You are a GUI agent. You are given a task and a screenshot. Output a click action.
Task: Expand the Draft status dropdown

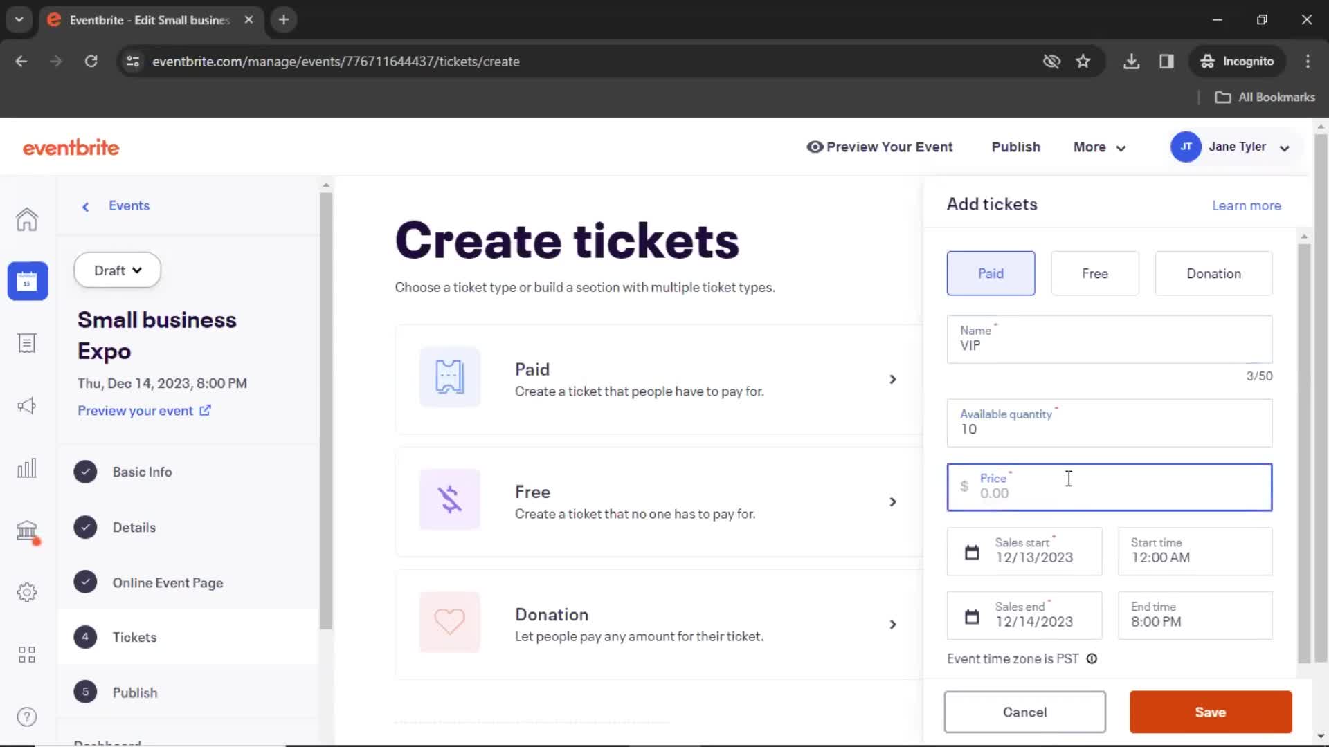[117, 270]
